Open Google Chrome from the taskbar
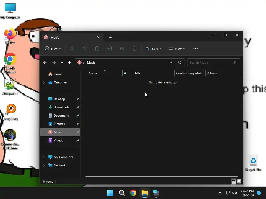The image size is (266, 199). click(133, 193)
